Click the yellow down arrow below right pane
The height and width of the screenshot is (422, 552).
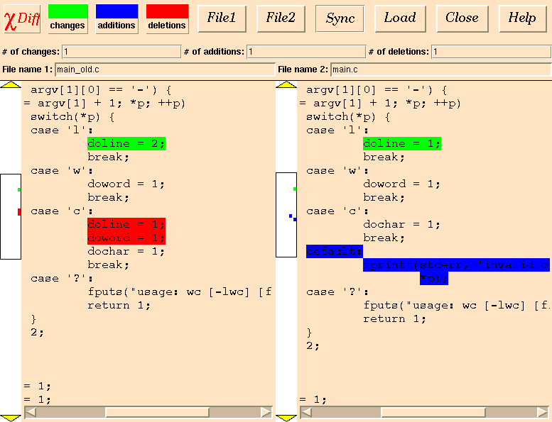pos(286,418)
